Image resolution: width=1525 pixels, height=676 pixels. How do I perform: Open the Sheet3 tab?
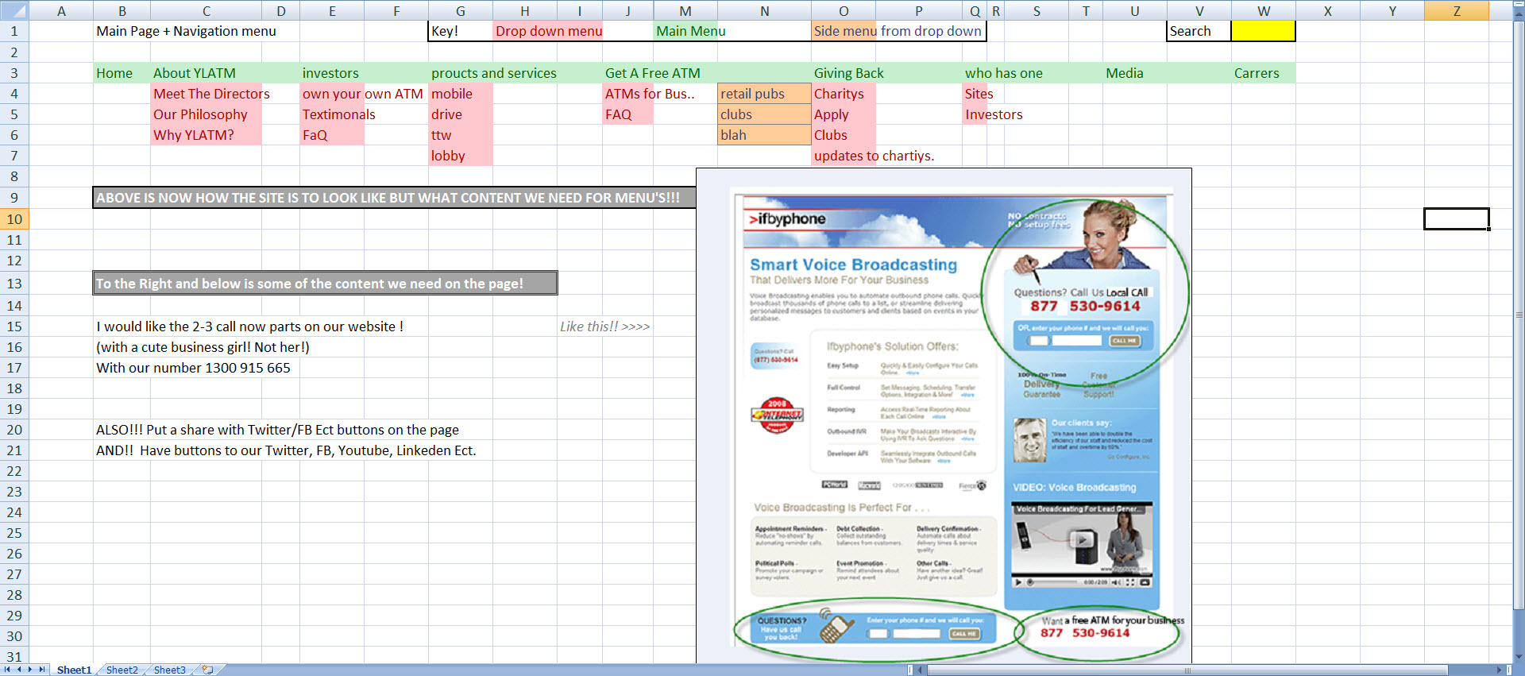click(169, 670)
